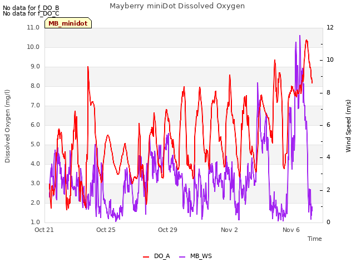Click the 'No data for f_DO_B' message
Screen dimensions: 356x267
[x=31, y=8]
